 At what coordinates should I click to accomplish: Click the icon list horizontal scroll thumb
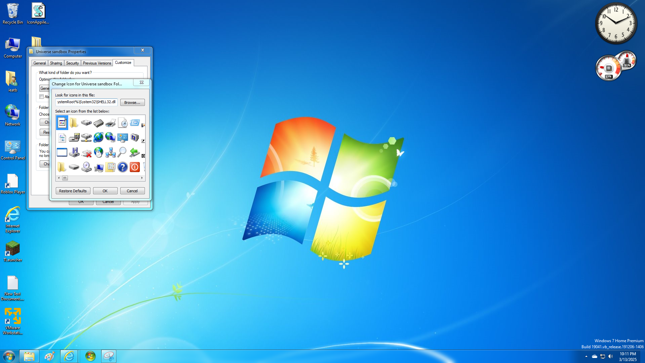pos(65,178)
